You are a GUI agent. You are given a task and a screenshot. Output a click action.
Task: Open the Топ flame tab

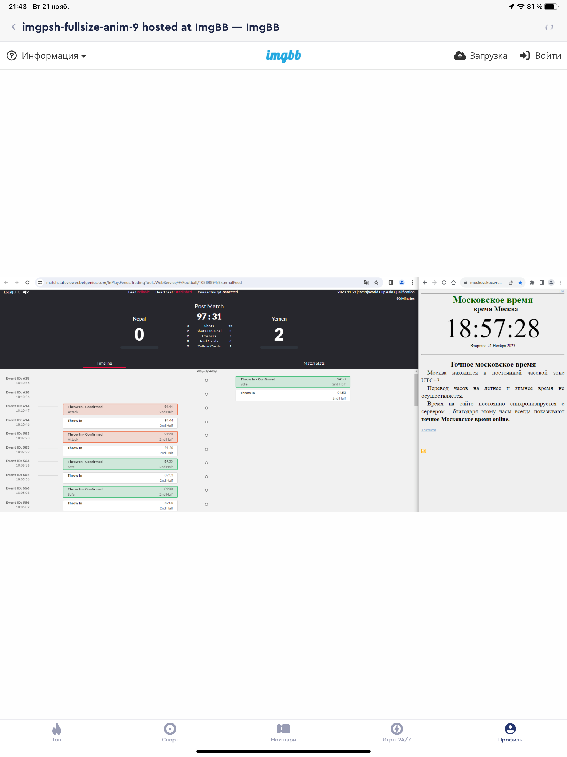(x=57, y=732)
